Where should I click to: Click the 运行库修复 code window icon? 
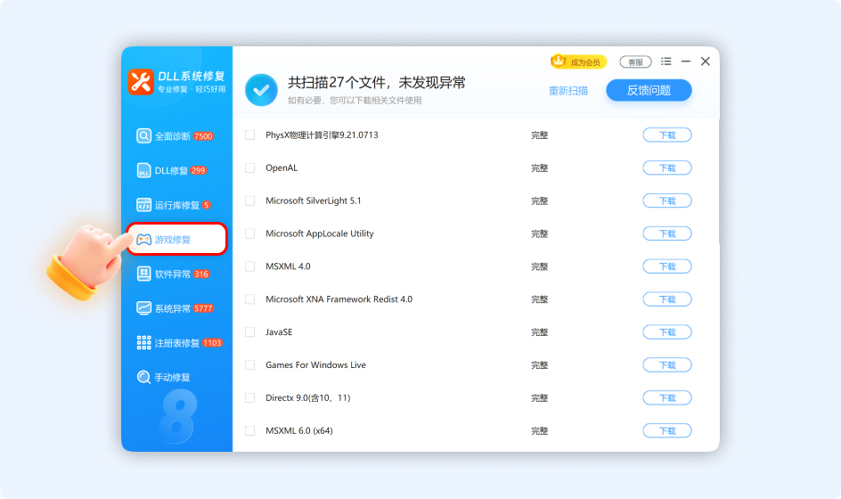pos(143,204)
